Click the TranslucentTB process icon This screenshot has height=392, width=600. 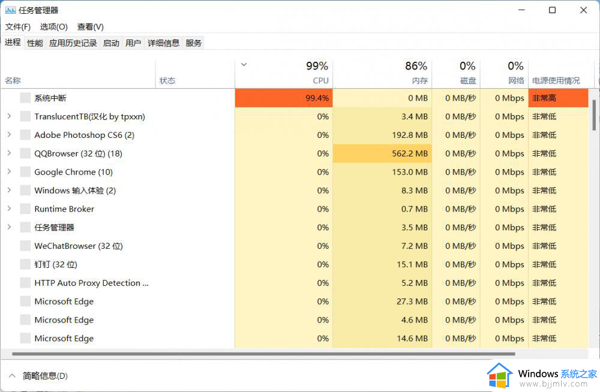point(25,116)
